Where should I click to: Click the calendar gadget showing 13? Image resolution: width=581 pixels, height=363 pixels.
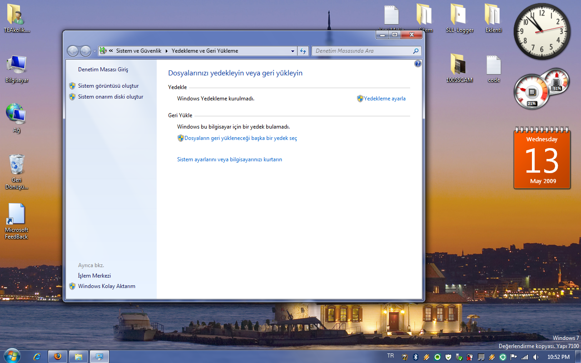click(x=541, y=159)
